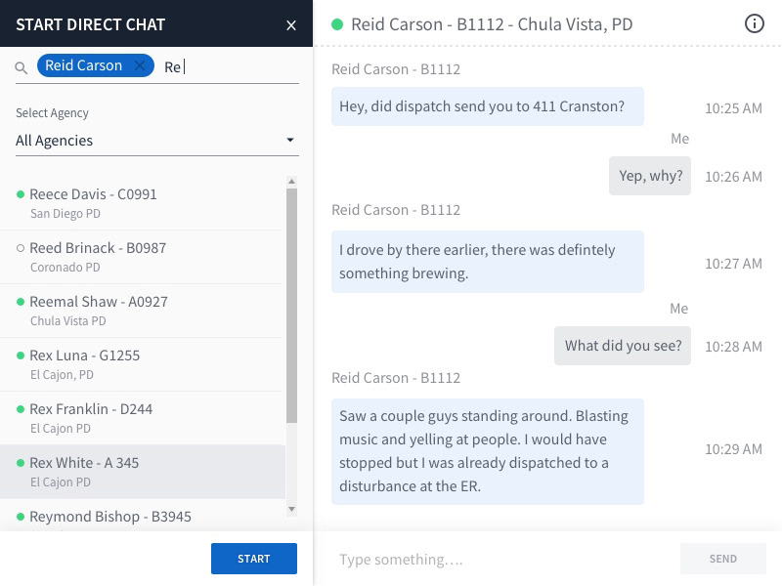The height and width of the screenshot is (586, 782).
Task: Expand the All Agencies dropdown
Action: pos(156,141)
